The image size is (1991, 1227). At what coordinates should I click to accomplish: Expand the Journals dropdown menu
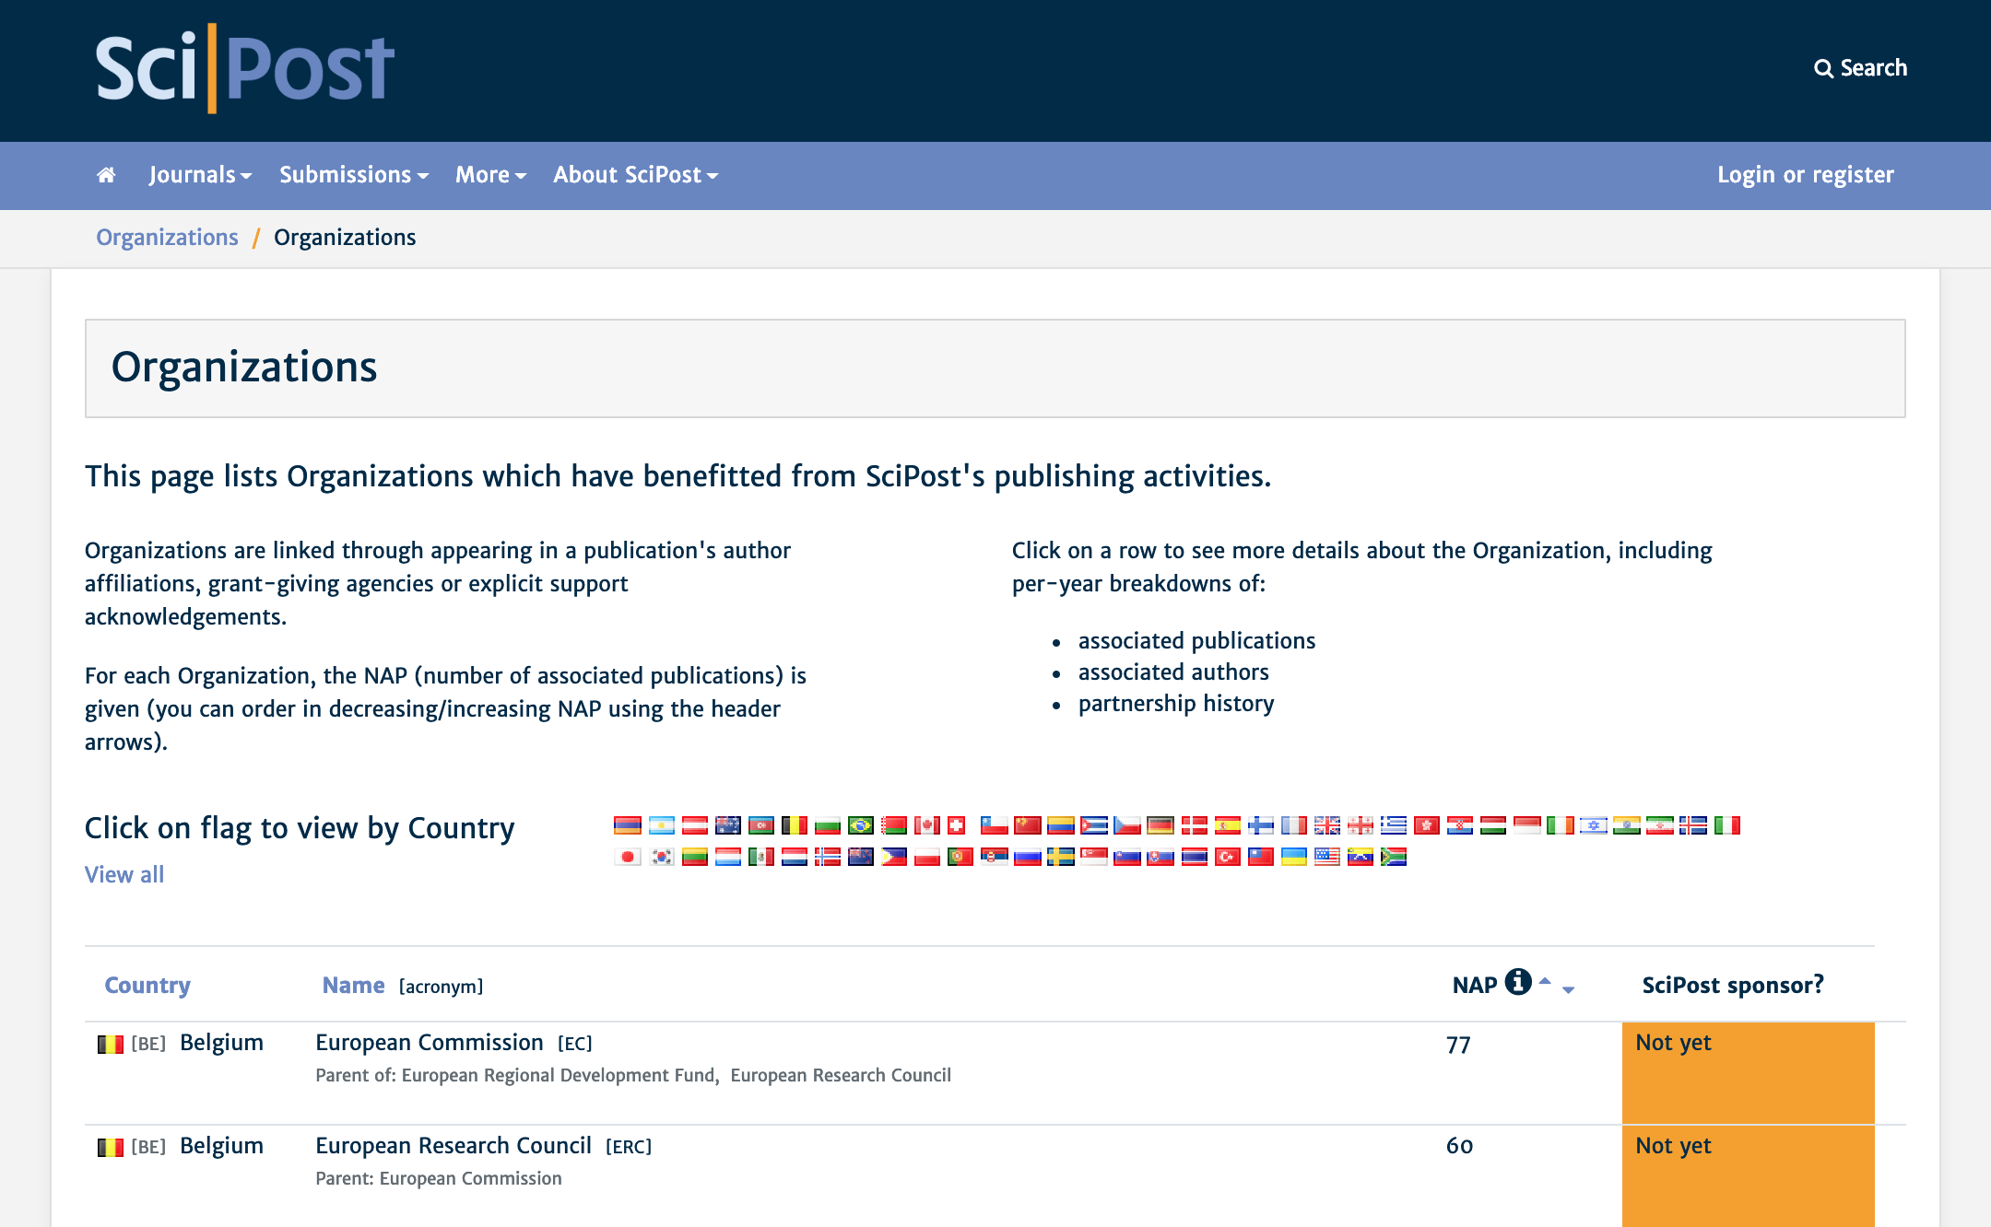coord(200,175)
